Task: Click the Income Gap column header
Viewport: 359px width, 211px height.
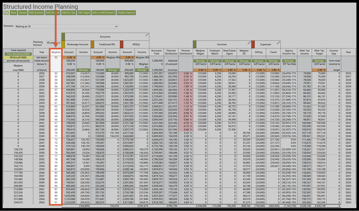Action: [334, 52]
